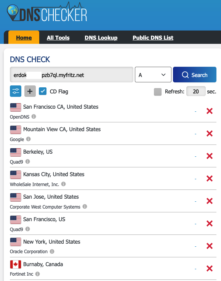Click red X status for Kansas City
221x281 pixels.
point(209,178)
